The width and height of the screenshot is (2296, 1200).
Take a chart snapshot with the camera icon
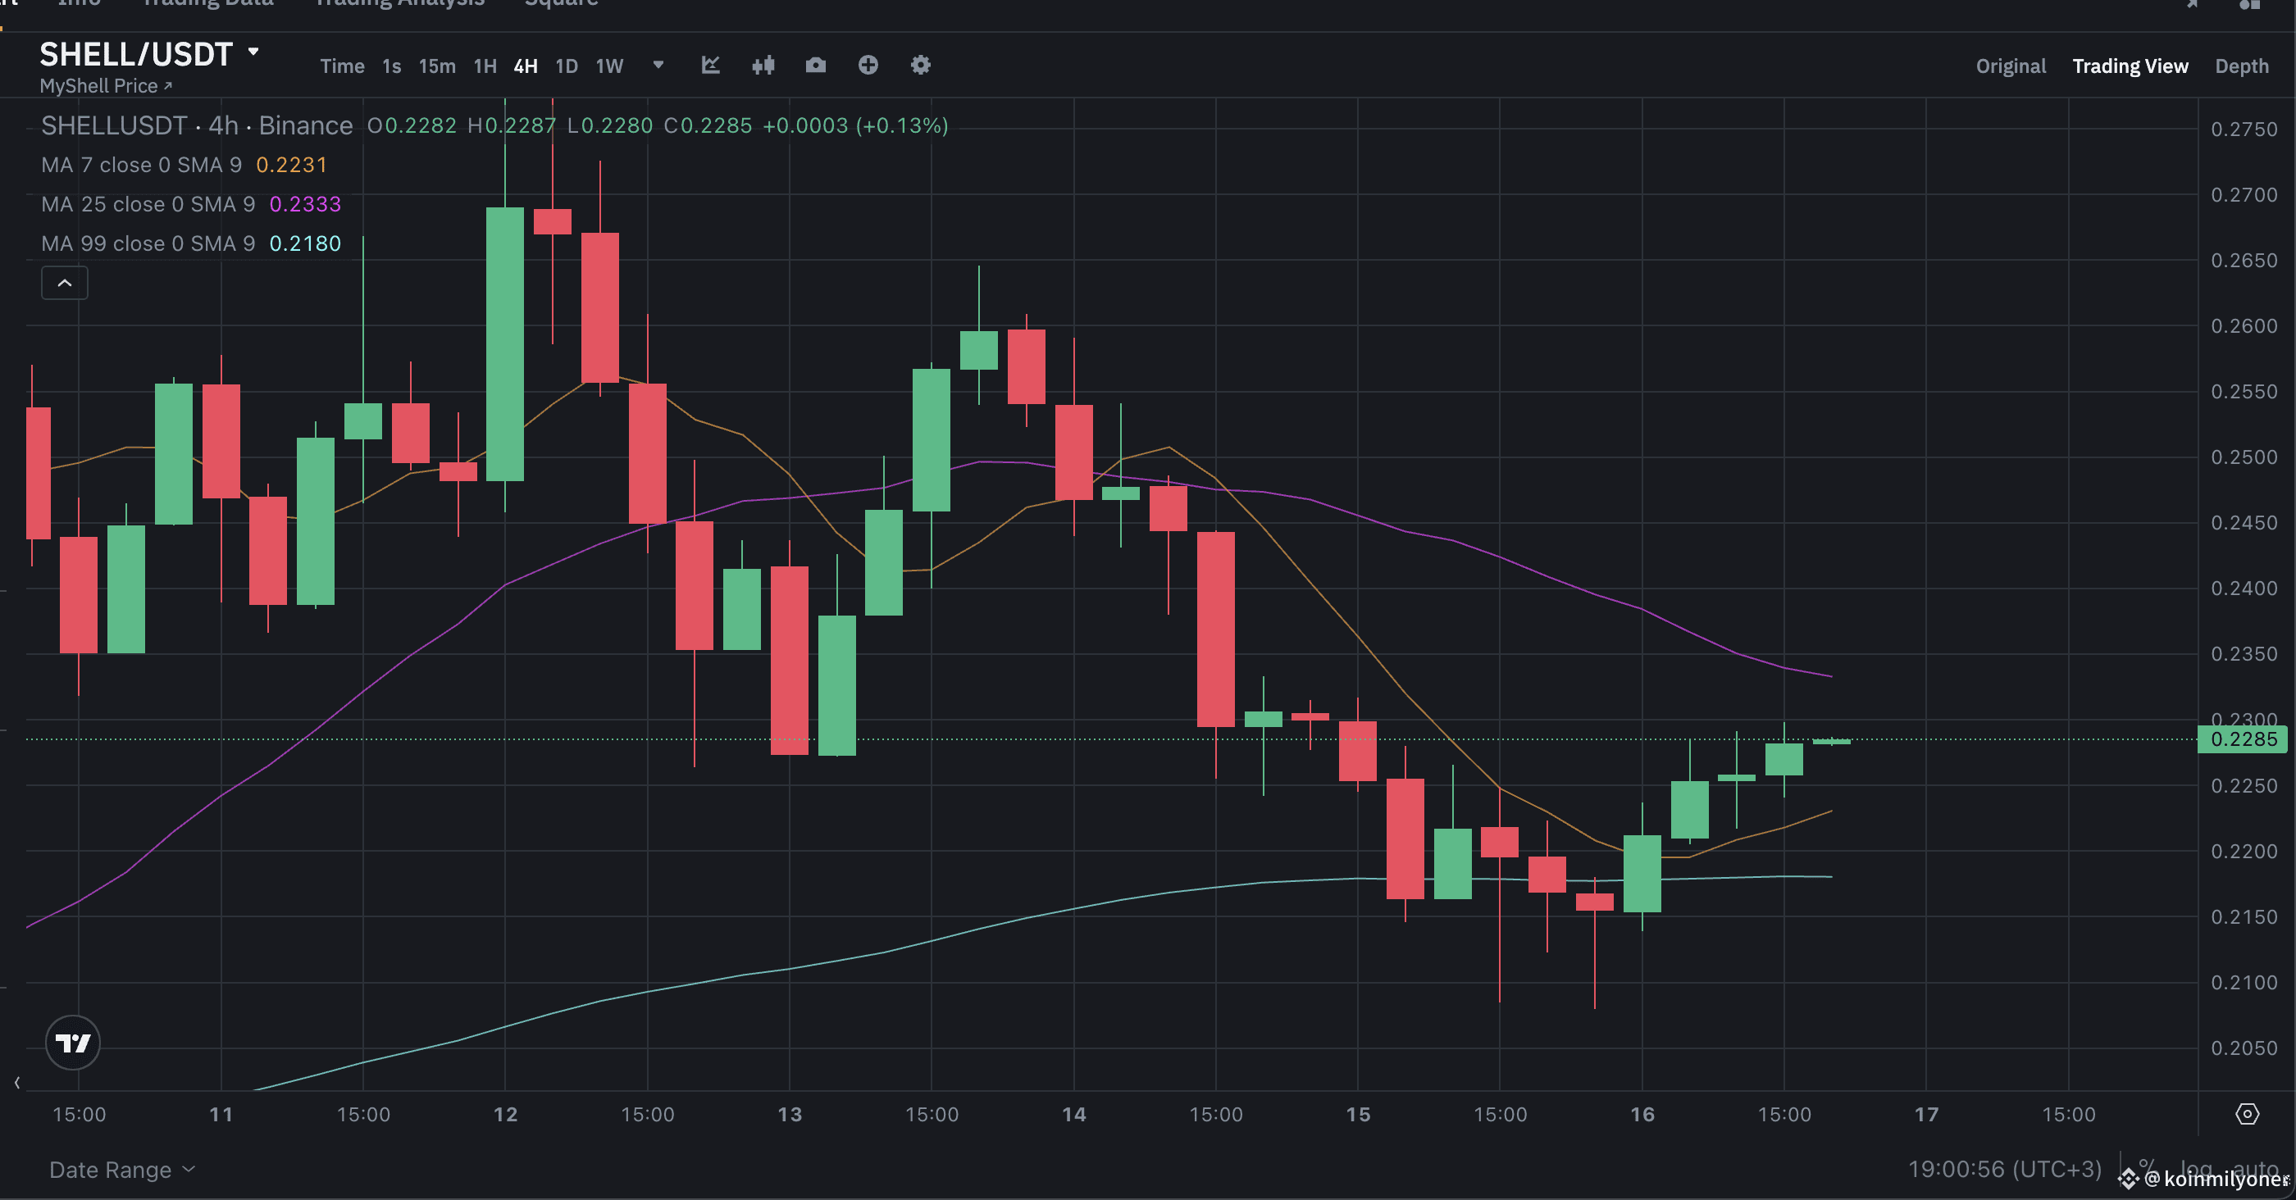[x=814, y=65]
